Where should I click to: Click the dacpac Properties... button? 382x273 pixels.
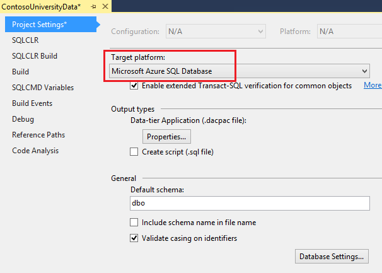pos(166,136)
